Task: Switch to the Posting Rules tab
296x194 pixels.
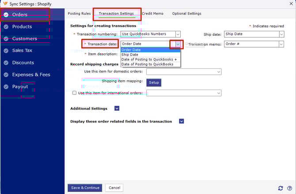Action: point(79,14)
